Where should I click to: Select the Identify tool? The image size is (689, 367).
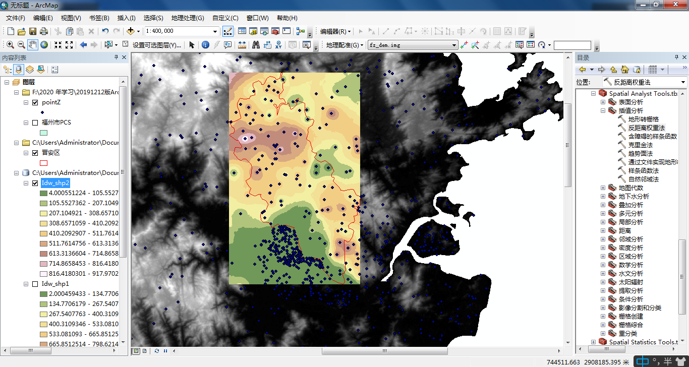(206, 44)
